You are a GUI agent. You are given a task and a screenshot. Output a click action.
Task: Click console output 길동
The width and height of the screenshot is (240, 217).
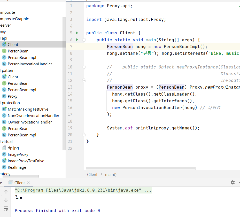tap(19, 197)
